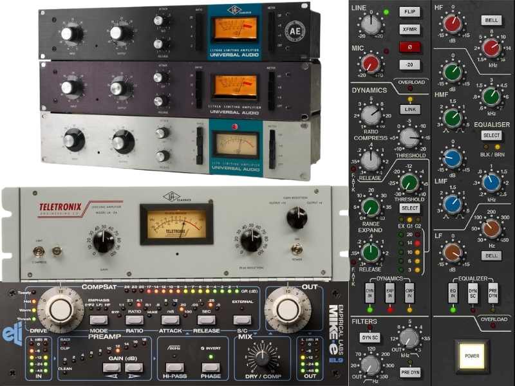Click the brown LF Hz frequency knob
The height and width of the screenshot is (386, 515).
(491, 228)
